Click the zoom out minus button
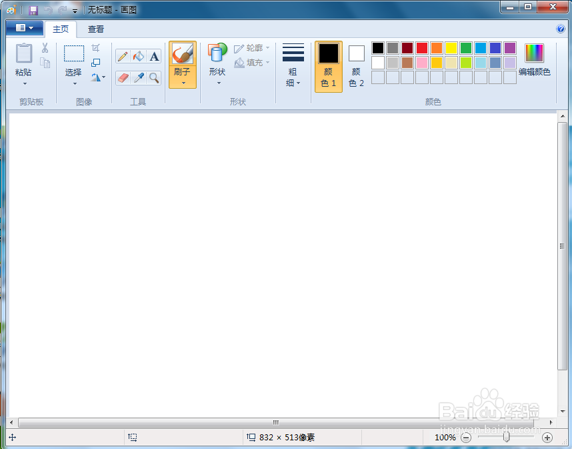The width and height of the screenshot is (572, 449). click(466, 437)
